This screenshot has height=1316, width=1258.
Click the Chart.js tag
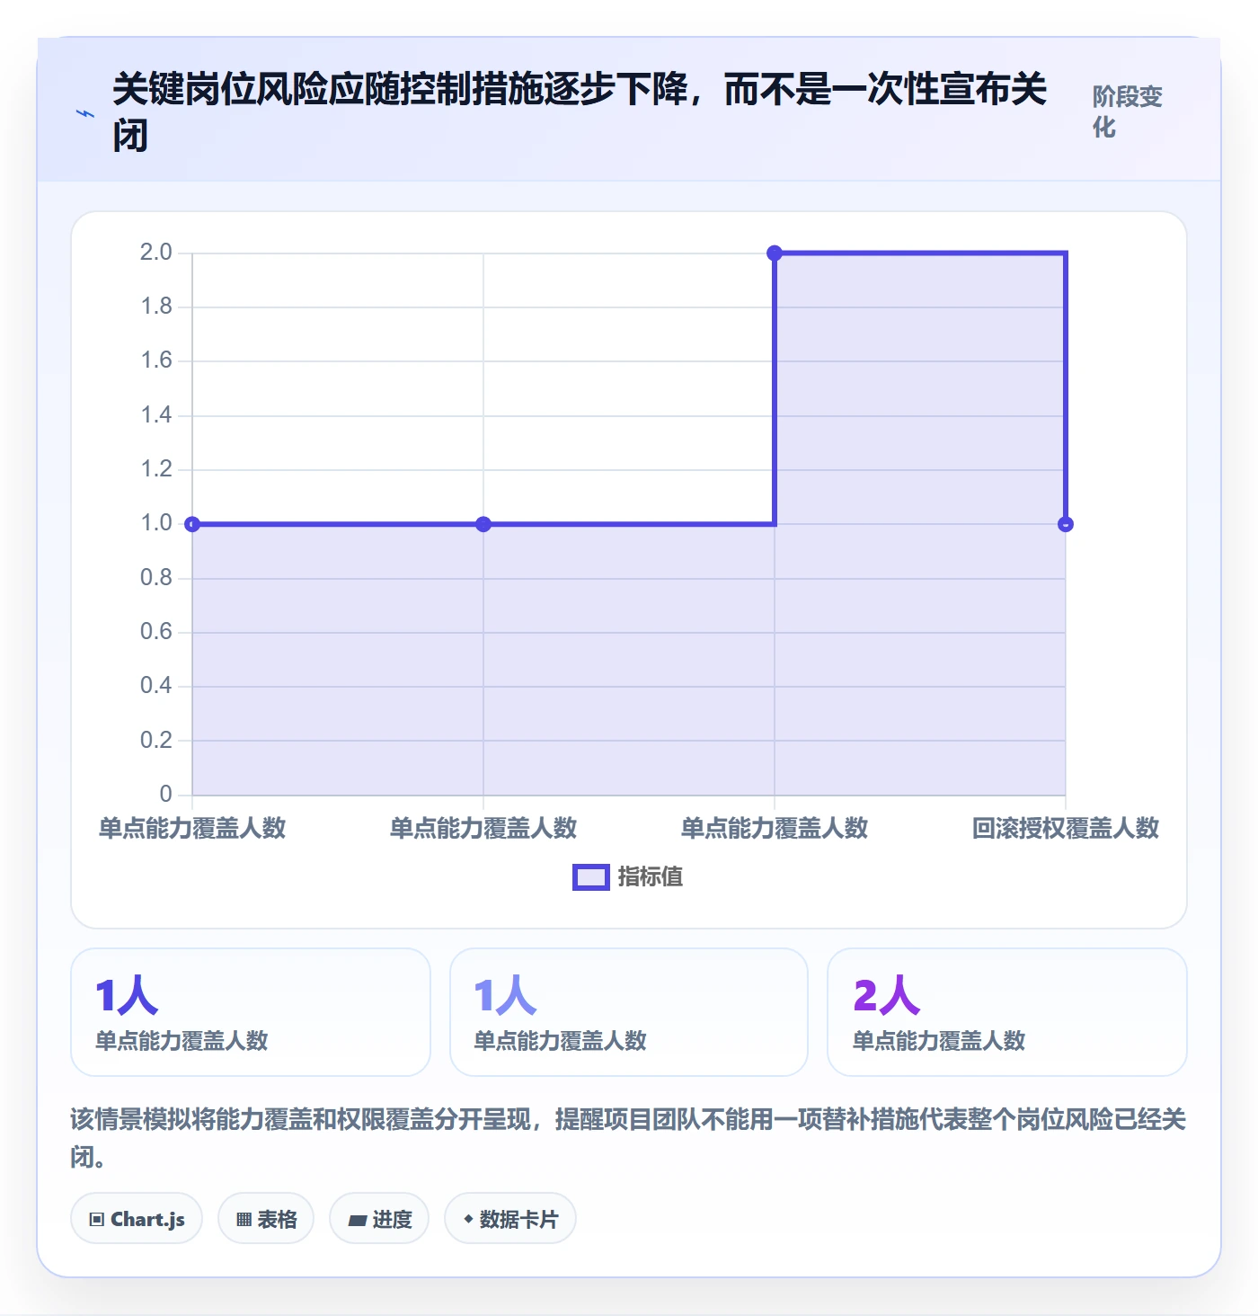coord(137,1219)
